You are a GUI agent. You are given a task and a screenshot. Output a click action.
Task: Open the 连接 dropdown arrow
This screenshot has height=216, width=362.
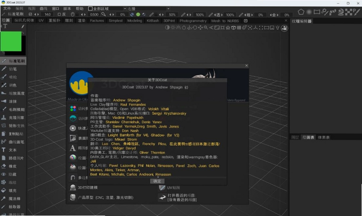click(168, 9)
